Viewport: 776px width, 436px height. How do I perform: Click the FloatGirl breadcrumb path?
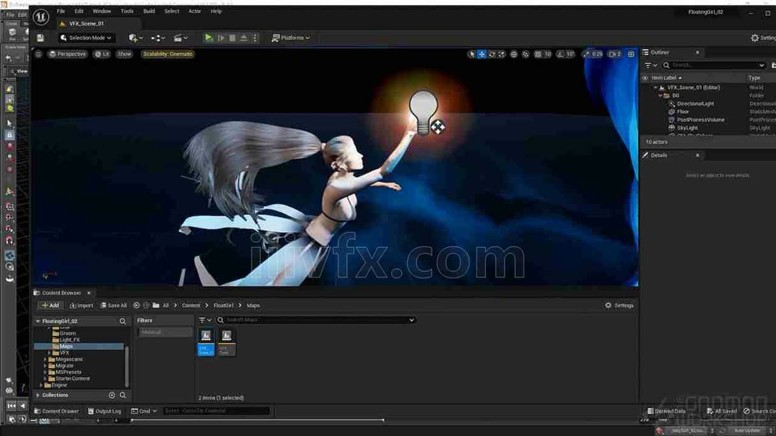(223, 305)
